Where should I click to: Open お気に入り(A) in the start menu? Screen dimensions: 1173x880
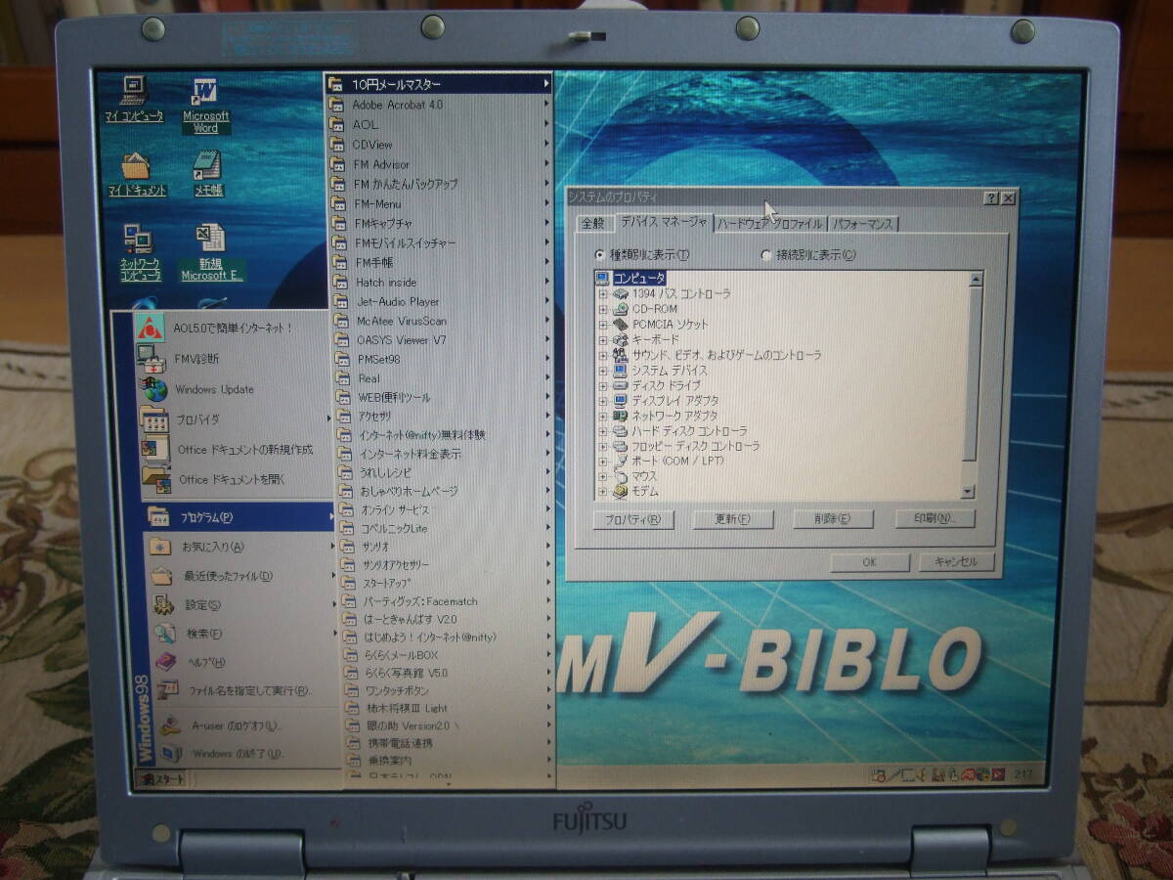click(241, 547)
